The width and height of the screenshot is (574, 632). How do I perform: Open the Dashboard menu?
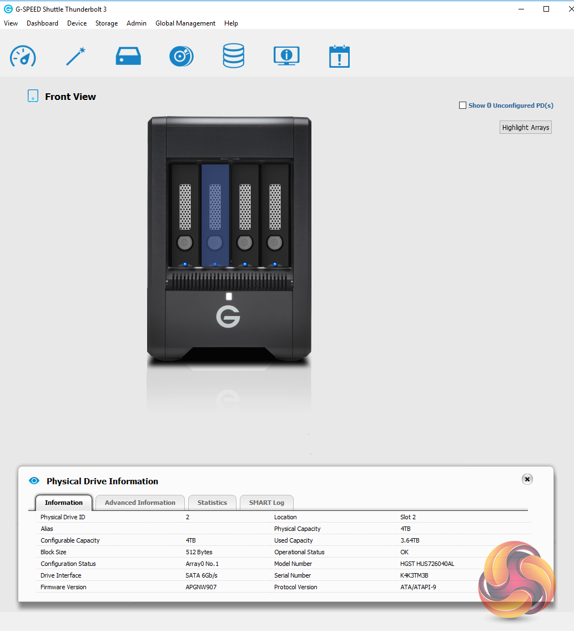click(x=42, y=23)
